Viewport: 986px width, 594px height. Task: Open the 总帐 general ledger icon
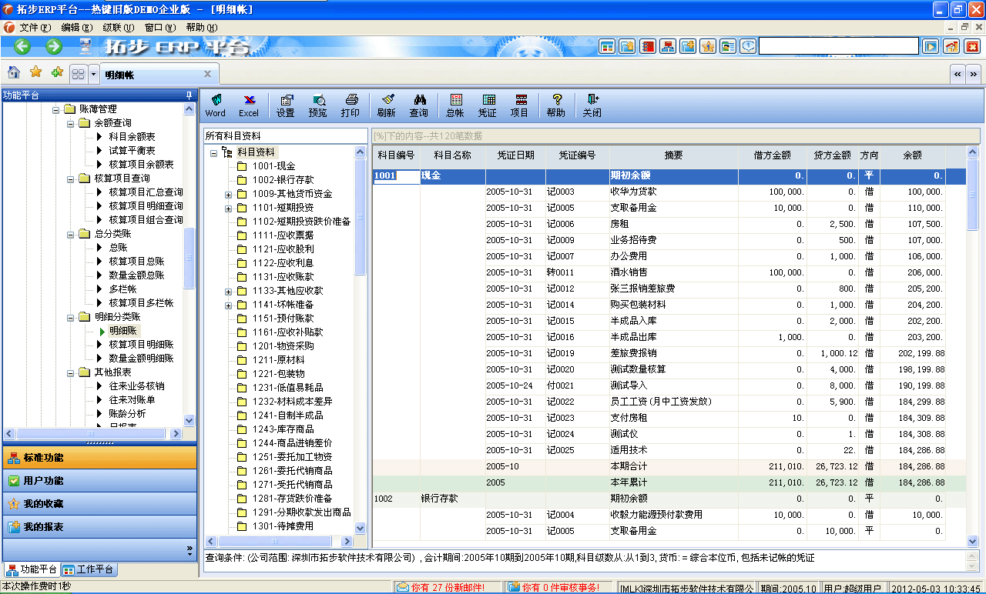click(x=455, y=105)
